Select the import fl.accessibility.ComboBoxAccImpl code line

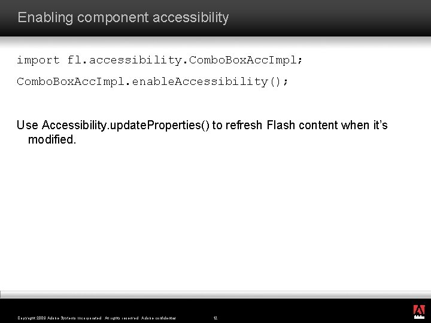[x=159, y=60]
